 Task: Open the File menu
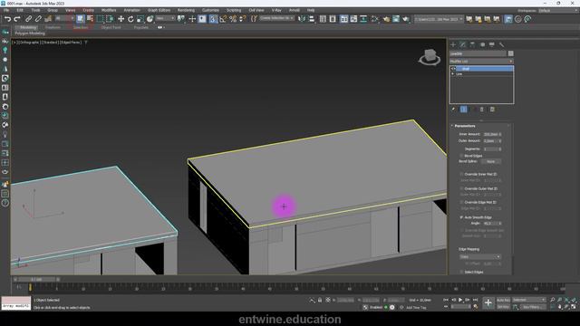(6, 10)
